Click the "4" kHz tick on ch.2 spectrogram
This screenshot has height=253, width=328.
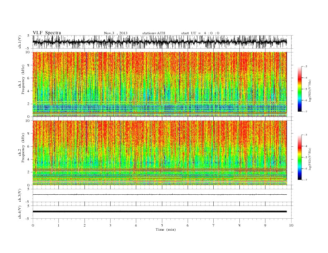29,159
